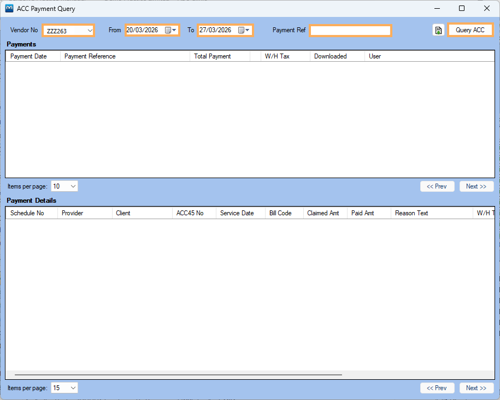Click Payment Details Next button
This screenshot has height=400, width=500.
477,388
